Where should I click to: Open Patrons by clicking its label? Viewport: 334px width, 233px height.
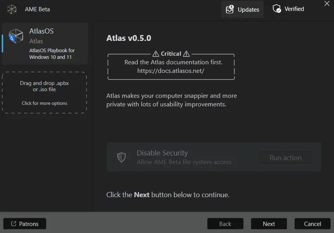tap(29, 224)
